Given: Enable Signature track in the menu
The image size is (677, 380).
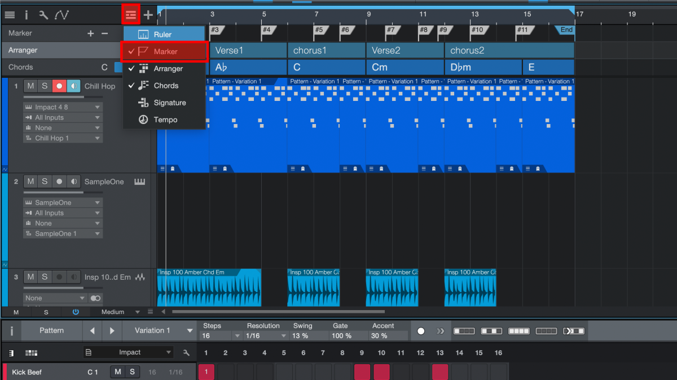Looking at the screenshot, I should pyautogui.click(x=164, y=103).
